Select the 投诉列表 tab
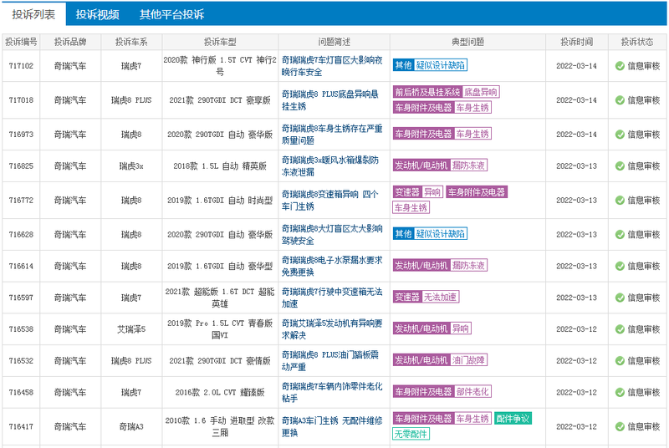This screenshot has width=669, height=448. 33,14
